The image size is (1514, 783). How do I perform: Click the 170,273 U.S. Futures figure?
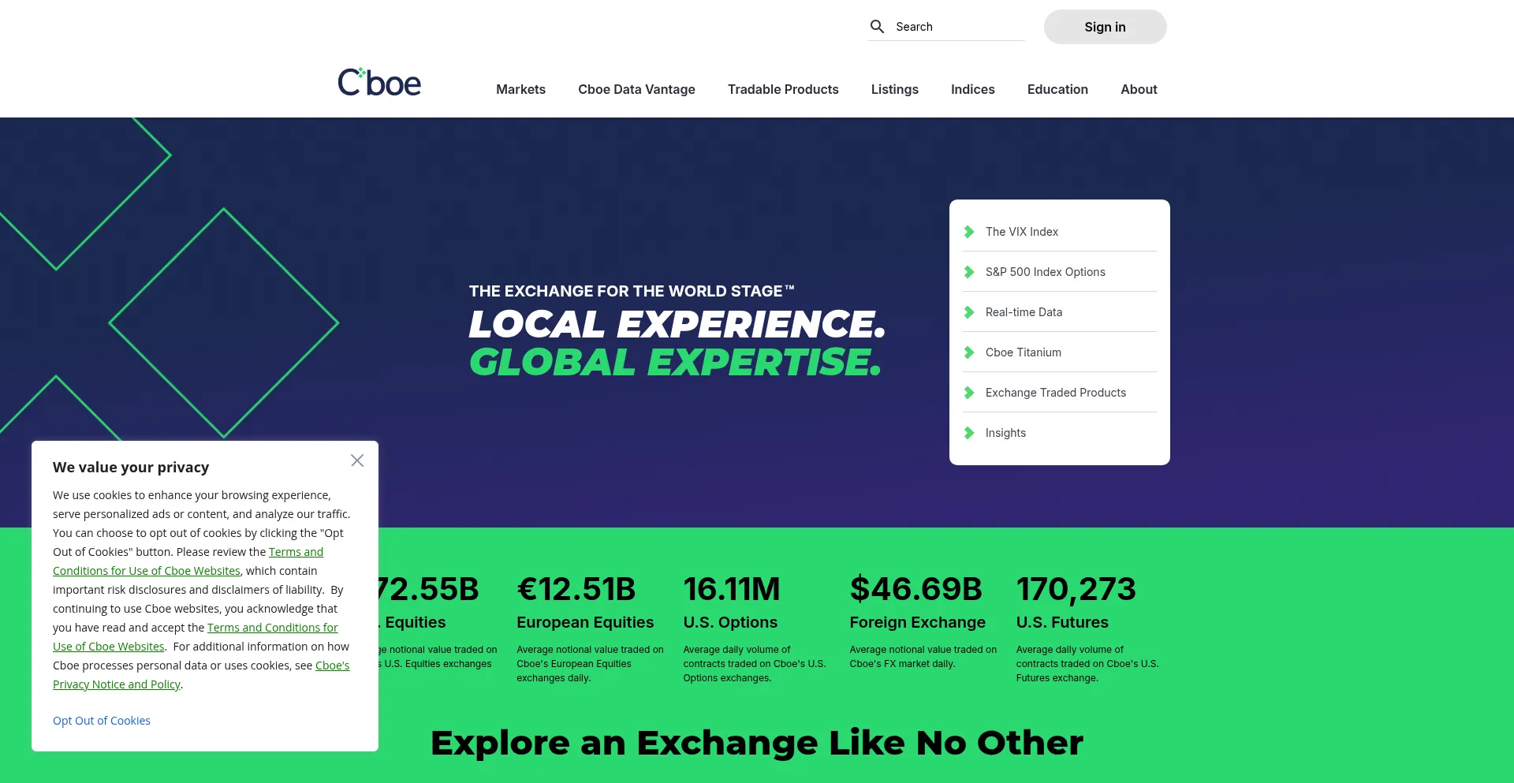tap(1076, 589)
